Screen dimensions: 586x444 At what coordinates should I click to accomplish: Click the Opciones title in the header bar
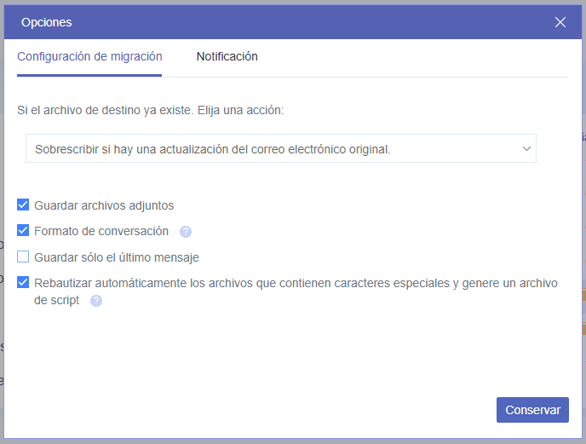pos(46,22)
